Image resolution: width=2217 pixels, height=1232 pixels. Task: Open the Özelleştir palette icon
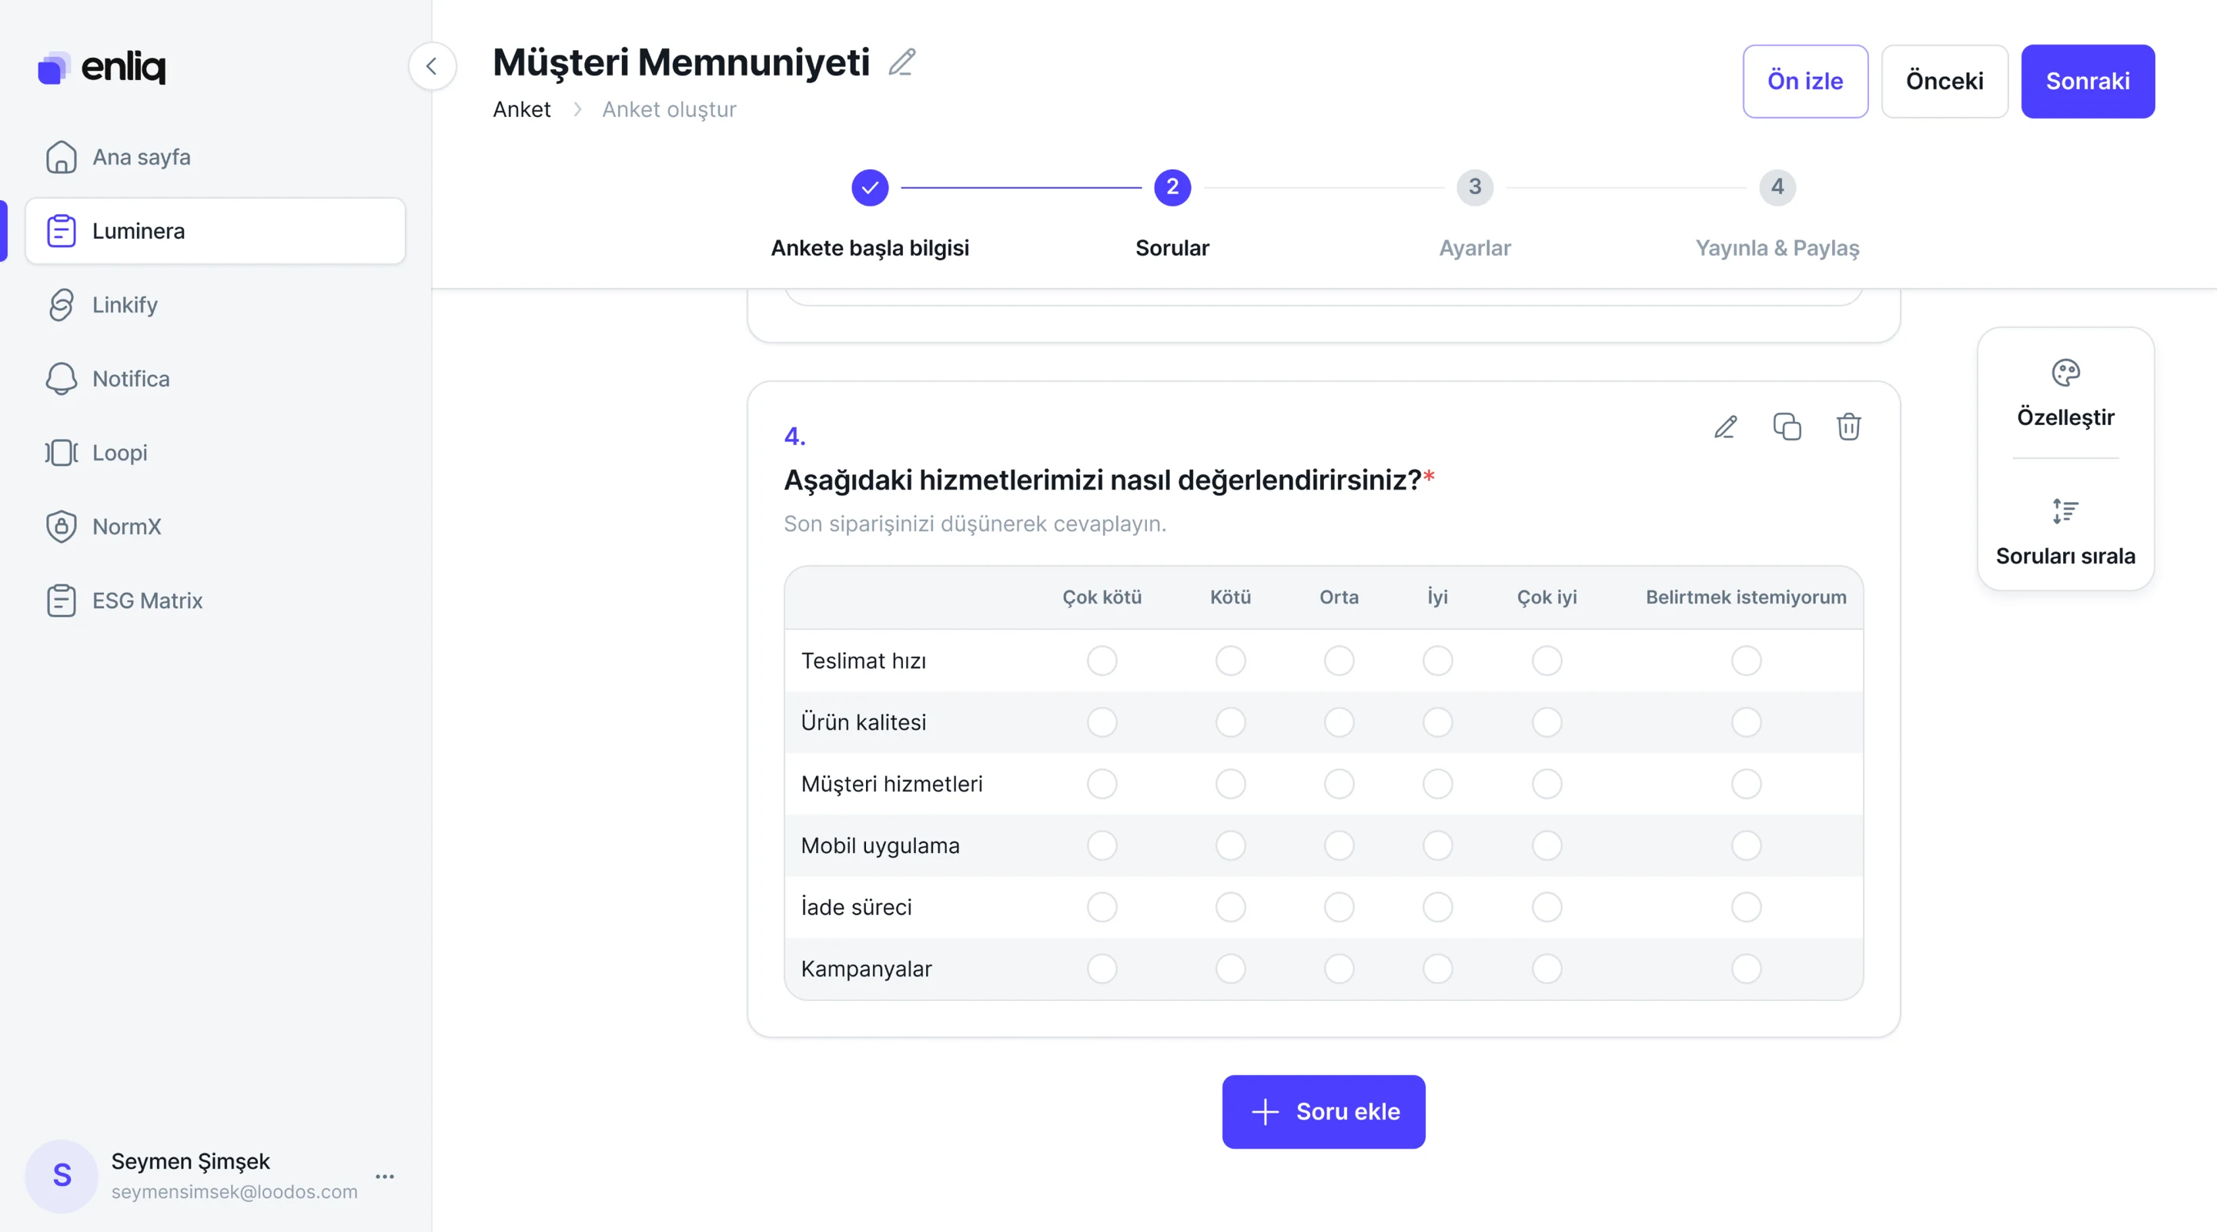point(2065,373)
